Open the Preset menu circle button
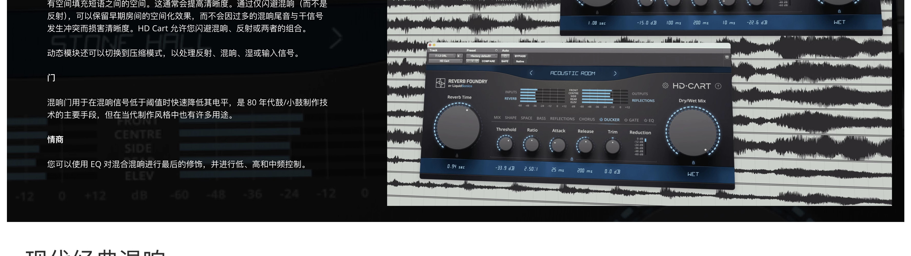911x256 pixels. tap(496, 50)
